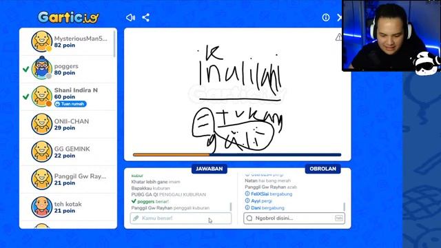Mute the game sound speaker icon
This screenshot has height=248, width=441.
coord(130,18)
